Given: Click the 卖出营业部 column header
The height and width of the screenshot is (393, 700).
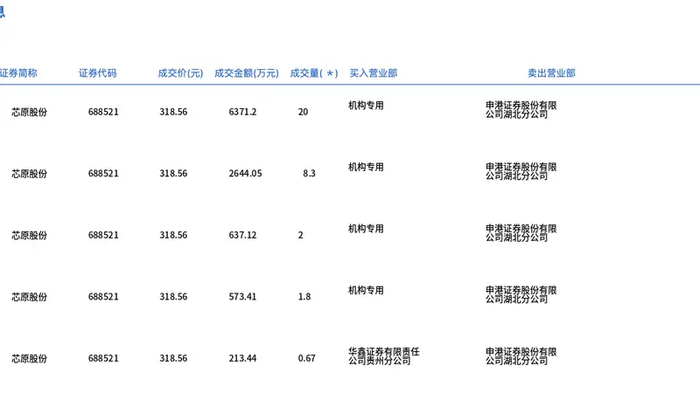Looking at the screenshot, I should click(x=551, y=73).
